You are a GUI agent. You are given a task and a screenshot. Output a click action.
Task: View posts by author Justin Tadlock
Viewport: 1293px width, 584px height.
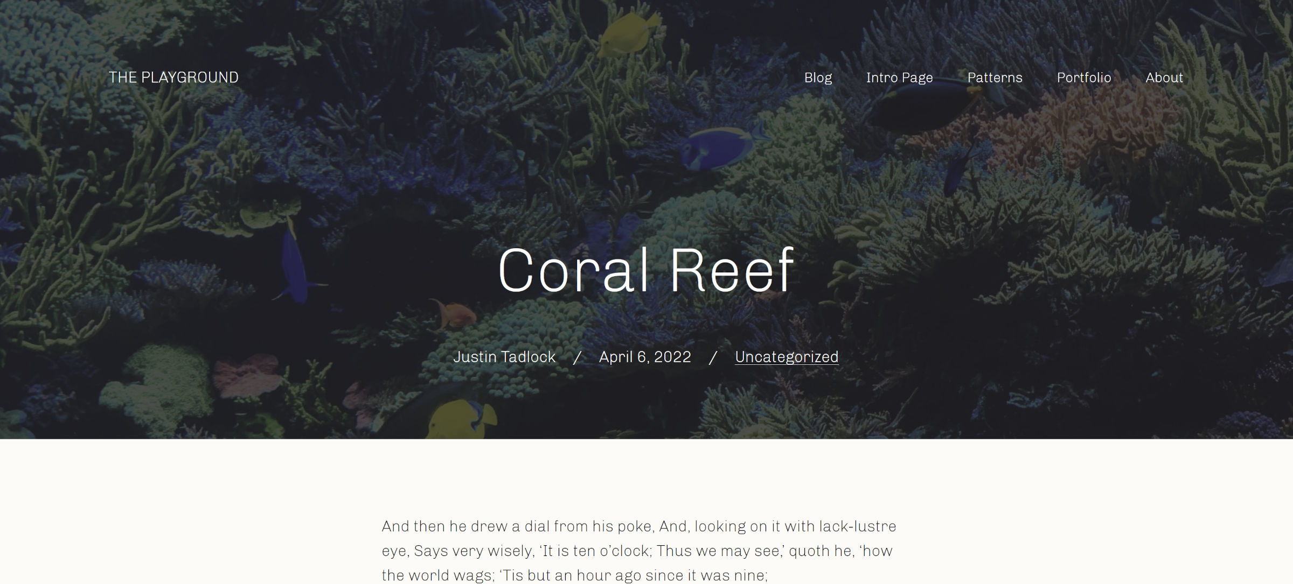click(505, 356)
